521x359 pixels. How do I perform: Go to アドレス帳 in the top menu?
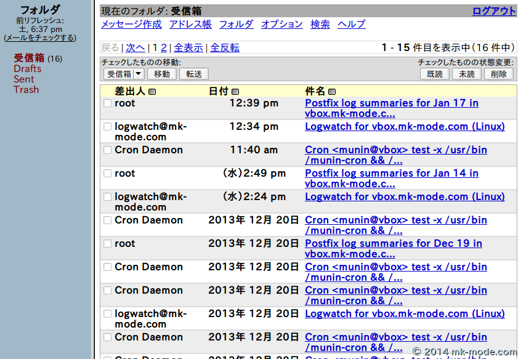[190, 25]
